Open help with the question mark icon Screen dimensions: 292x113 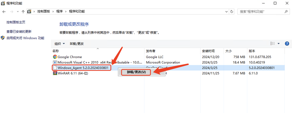coord(287,44)
